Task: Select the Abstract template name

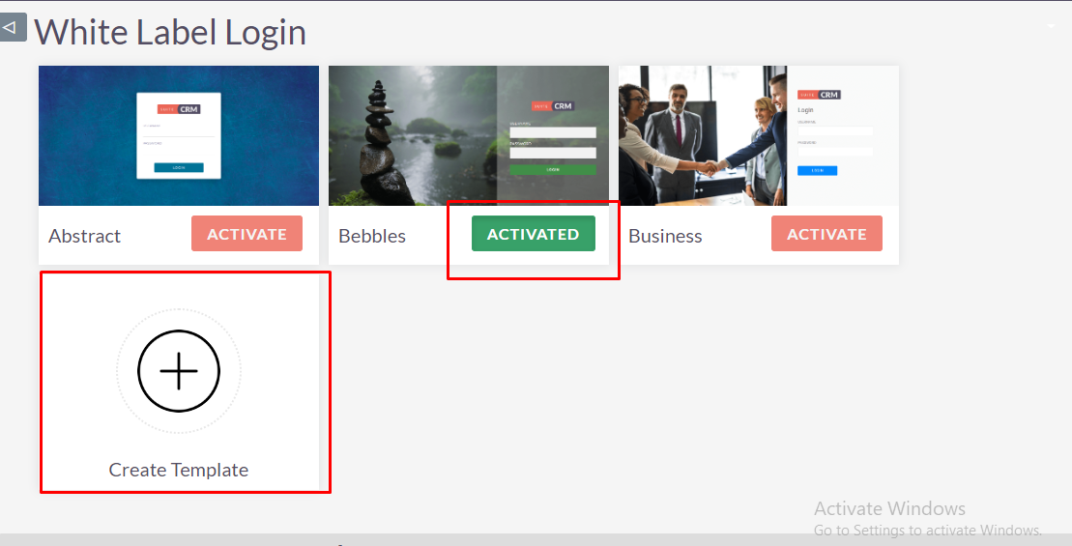Action: coord(84,236)
